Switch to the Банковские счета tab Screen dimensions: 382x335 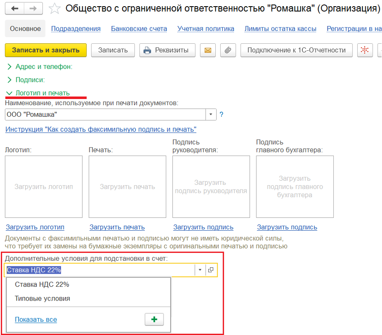click(x=139, y=29)
